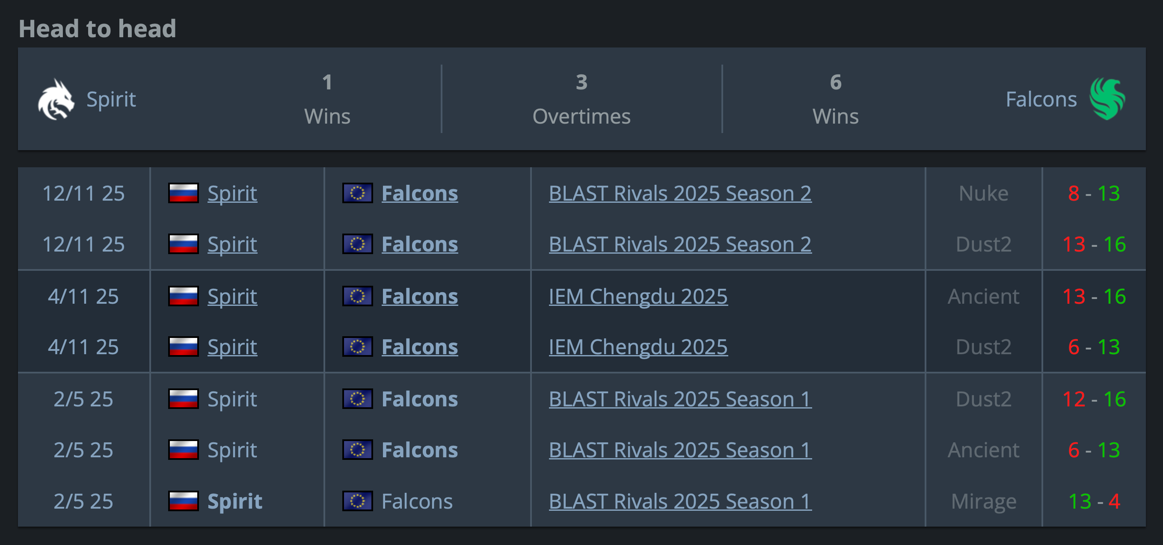Image resolution: width=1163 pixels, height=545 pixels.
Task: Click Russian flag in Nuke match row
Action: [x=183, y=193]
